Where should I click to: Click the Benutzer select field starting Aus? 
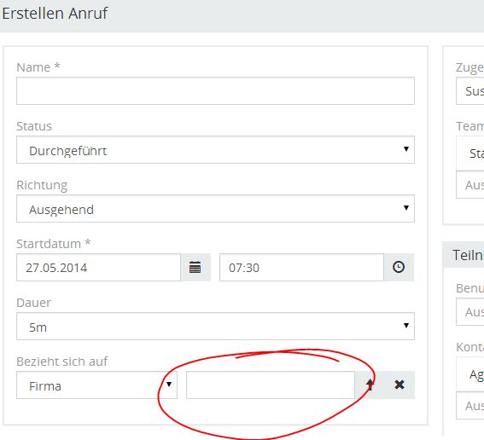[470, 312]
